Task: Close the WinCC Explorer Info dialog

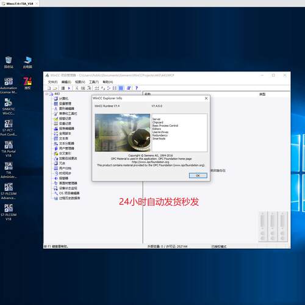Action: click(x=206, y=98)
